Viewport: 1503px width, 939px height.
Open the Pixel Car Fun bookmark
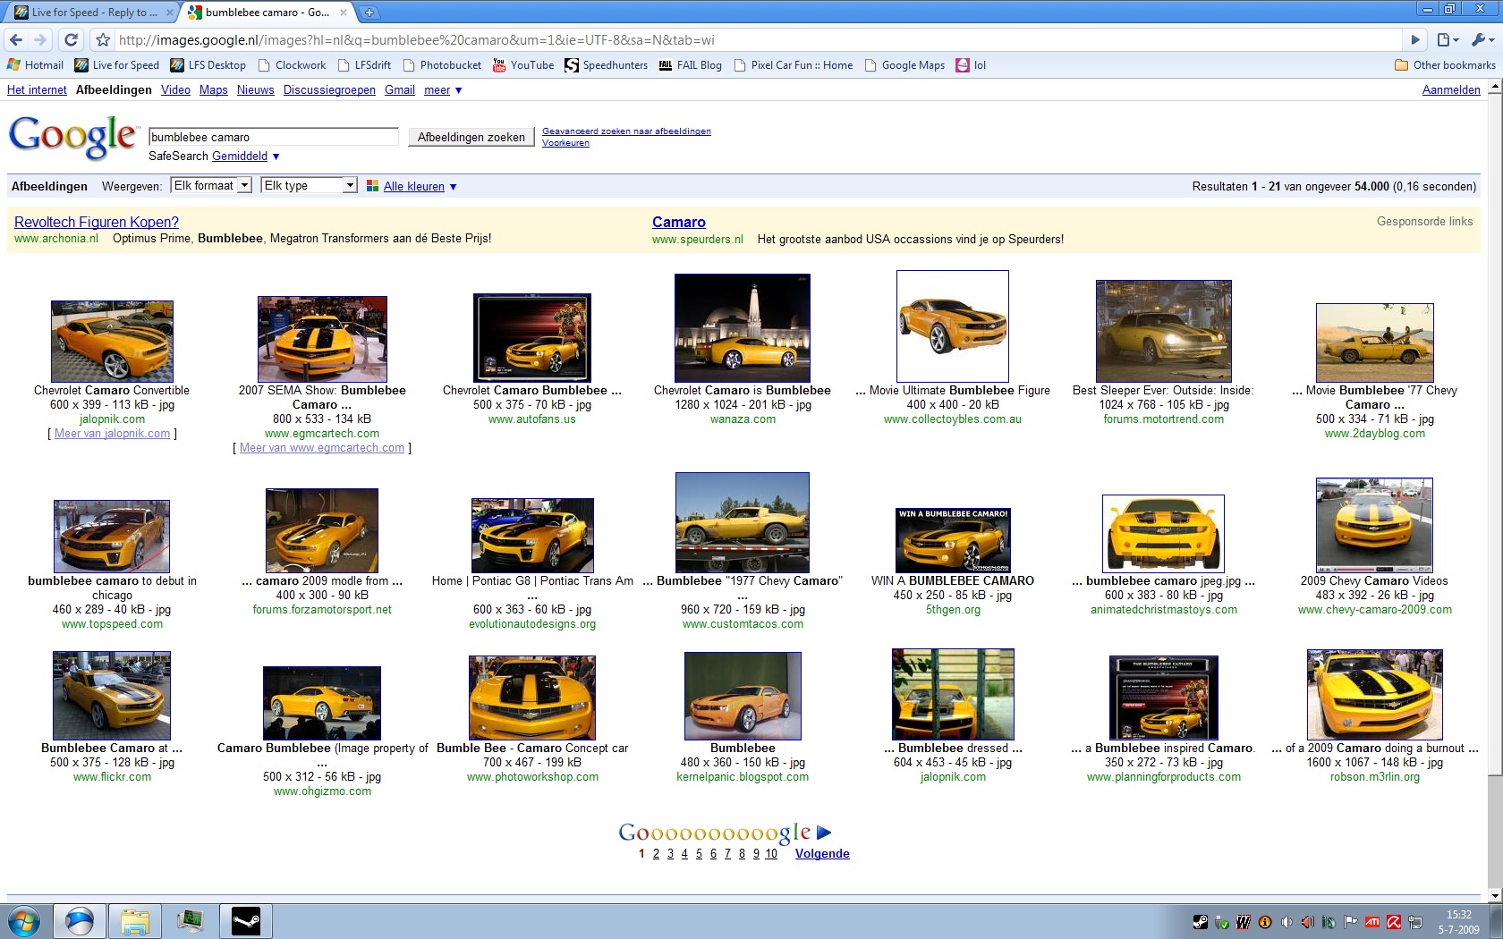click(x=794, y=65)
